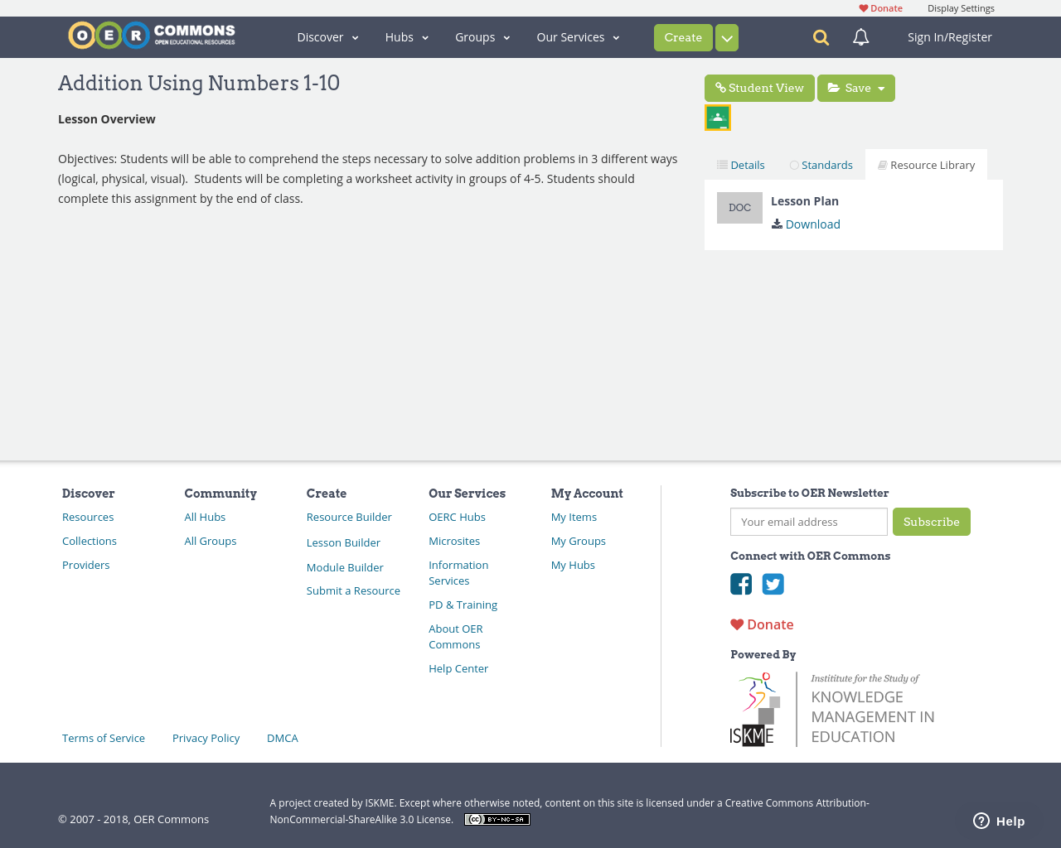This screenshot has width=1061, height=848.
Task: Click the Creative Commons BY-NC-SA badge
Action: [497, 820]
